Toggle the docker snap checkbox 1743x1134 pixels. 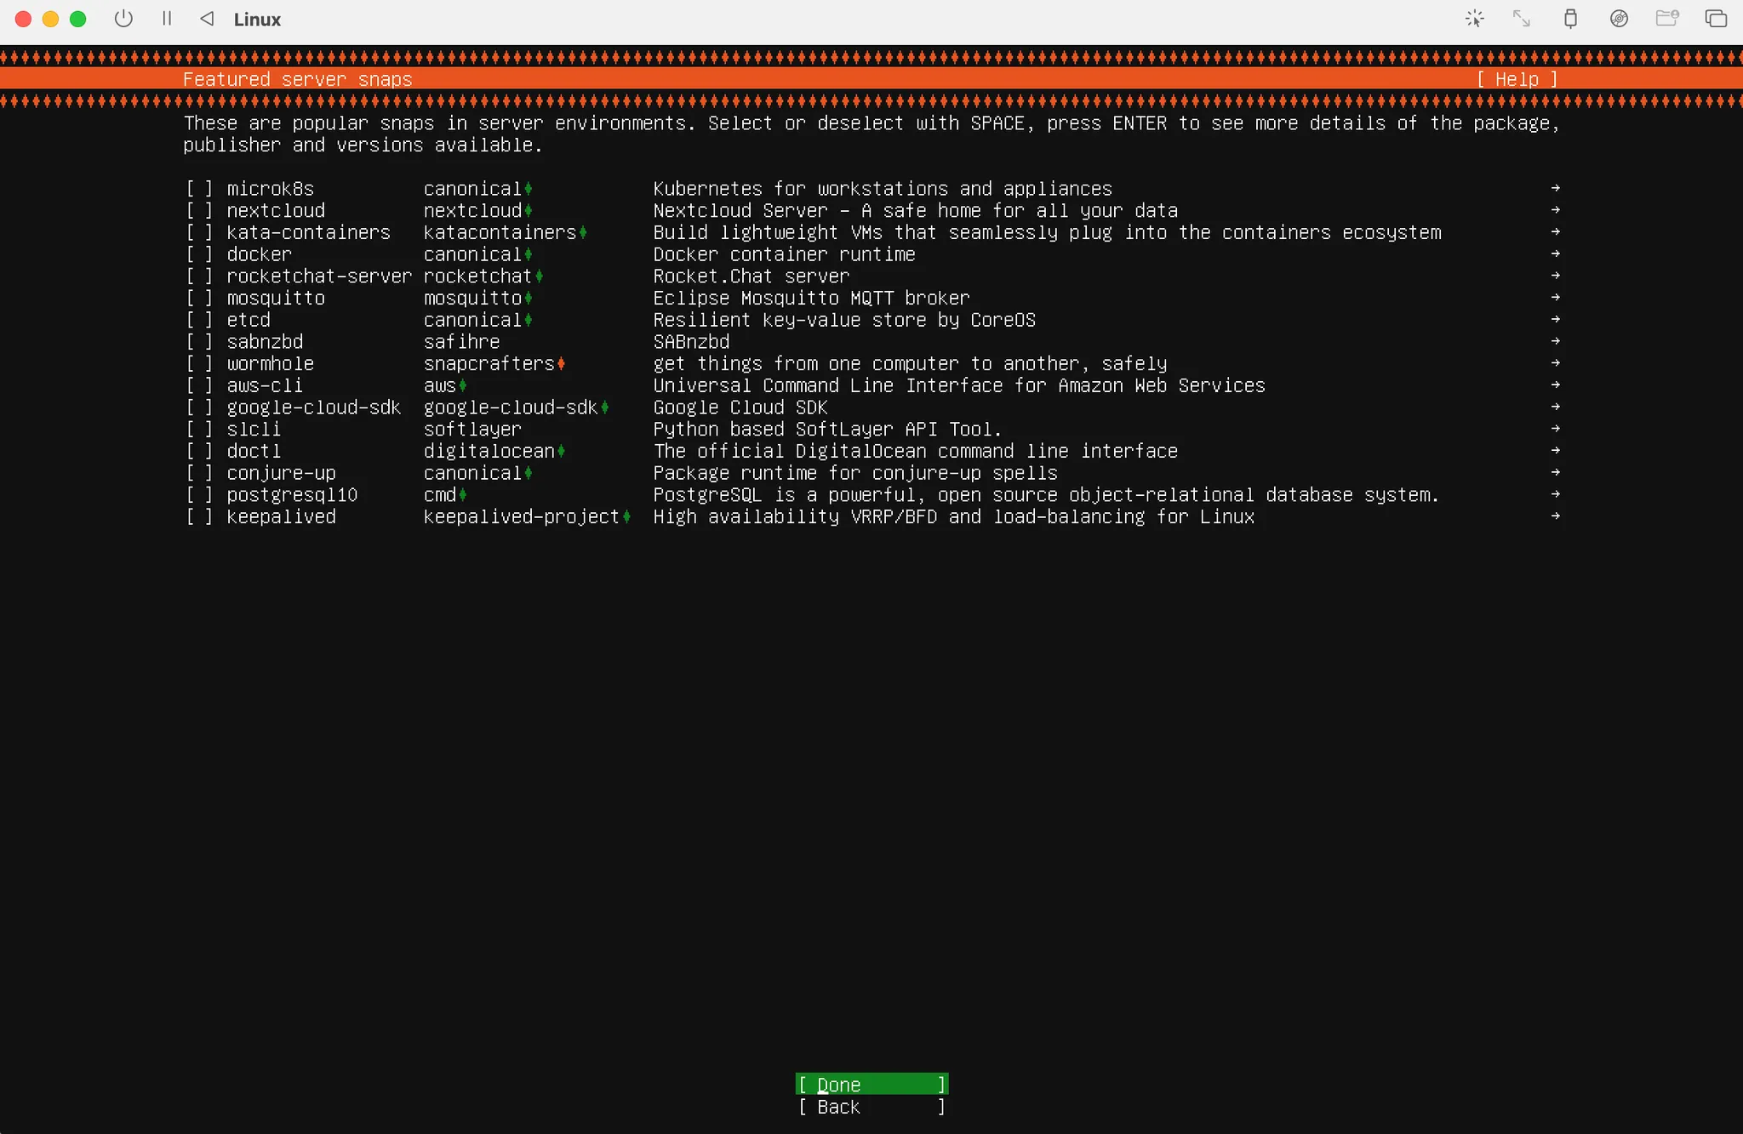(199, 254)
